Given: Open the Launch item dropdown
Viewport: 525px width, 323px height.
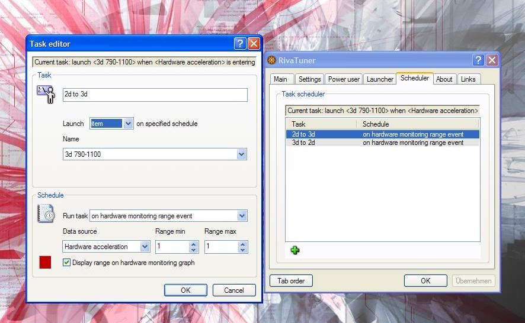Looking at the screenshot, I should (x=128, y=124).
